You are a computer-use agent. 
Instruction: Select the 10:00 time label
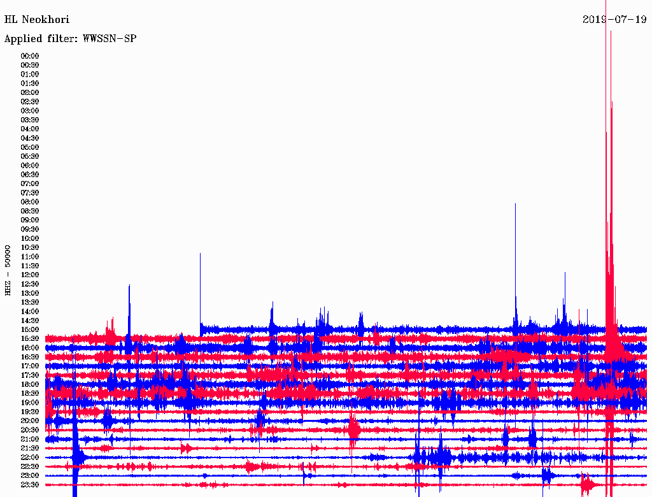click(x=30, y=238)
